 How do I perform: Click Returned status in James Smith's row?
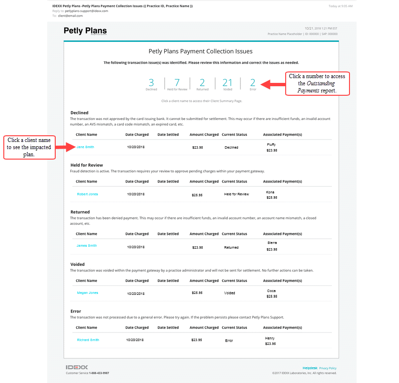(x=231, y=247)
